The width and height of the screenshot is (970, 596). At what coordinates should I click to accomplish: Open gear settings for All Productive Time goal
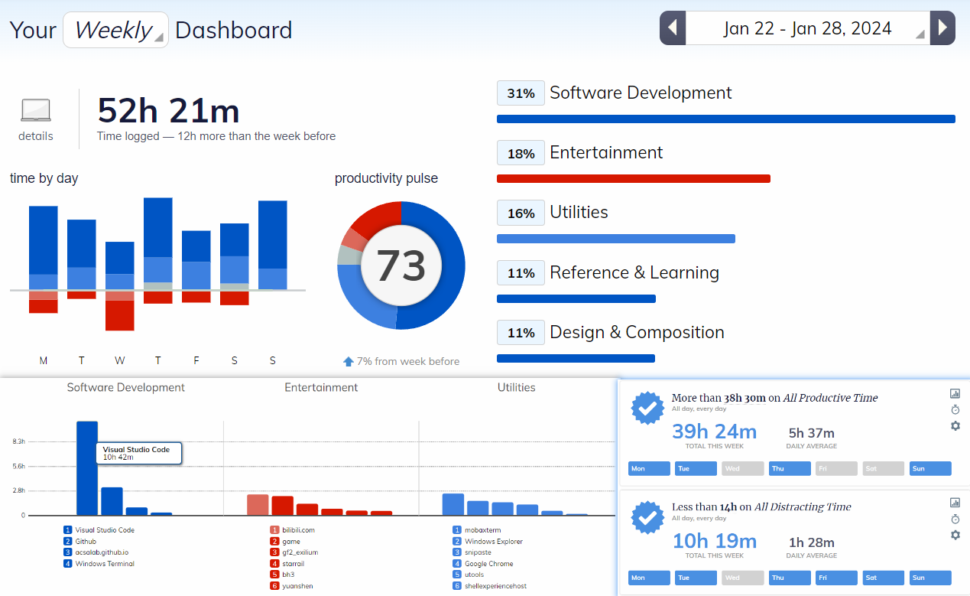[955, 425]
